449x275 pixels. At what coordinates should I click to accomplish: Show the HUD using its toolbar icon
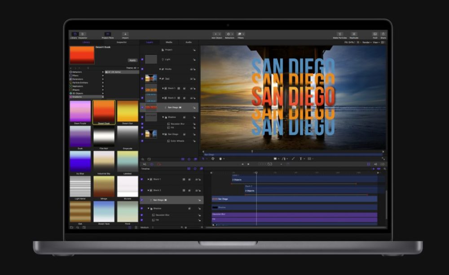click(375, 34)
